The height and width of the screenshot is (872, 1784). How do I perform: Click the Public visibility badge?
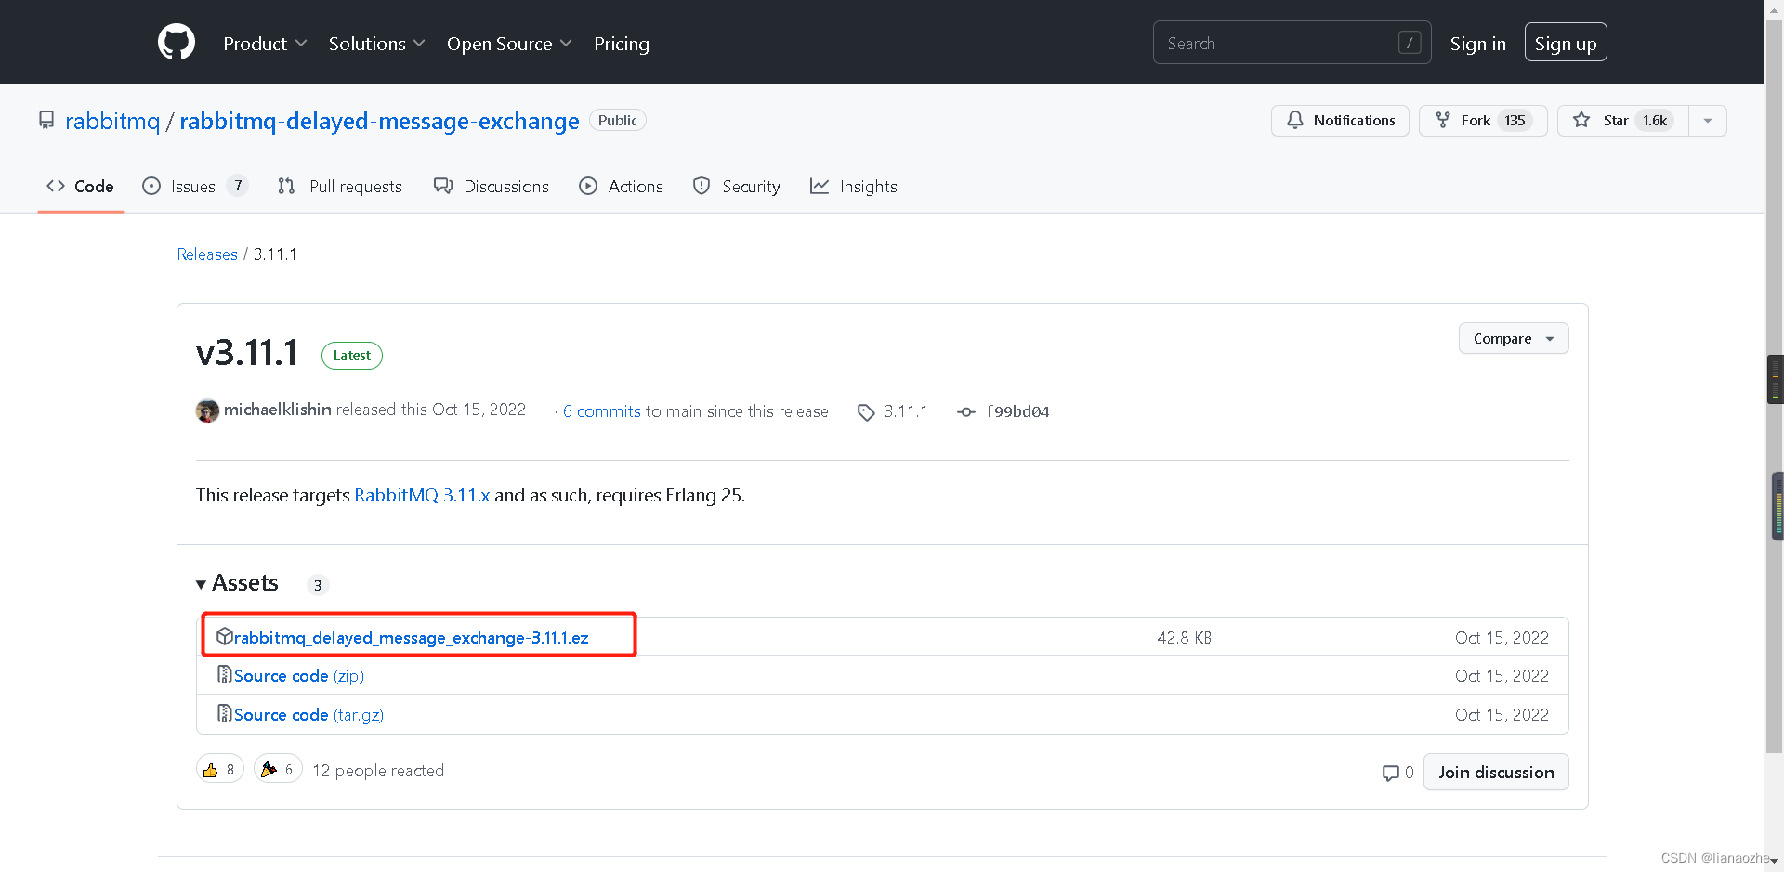tap(618, 121)
